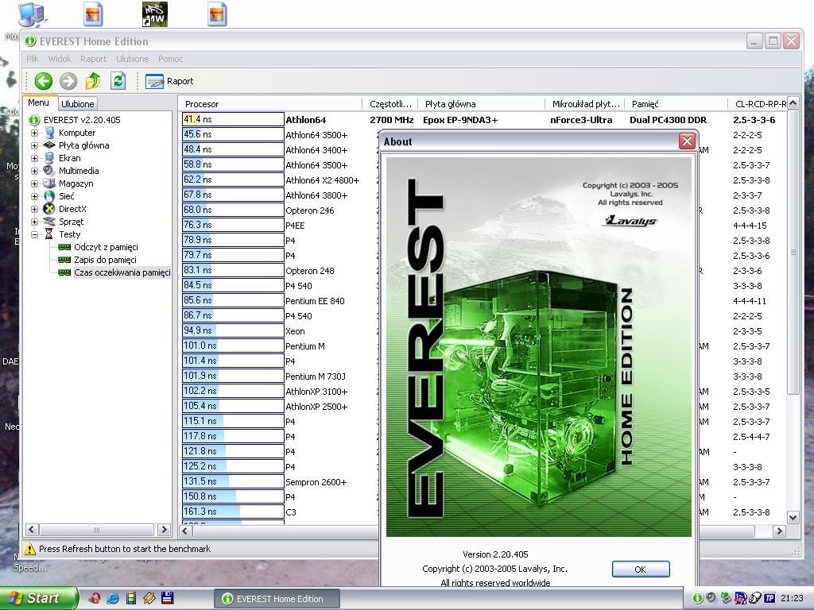Click the green Back arrow toolbar icon
Image resolution: width=814 pixels, height=610 pixels.
pos(44,81)
